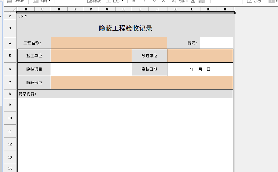Toggle bold formatting
Screen dimensions: 278x172
(134, 1)
